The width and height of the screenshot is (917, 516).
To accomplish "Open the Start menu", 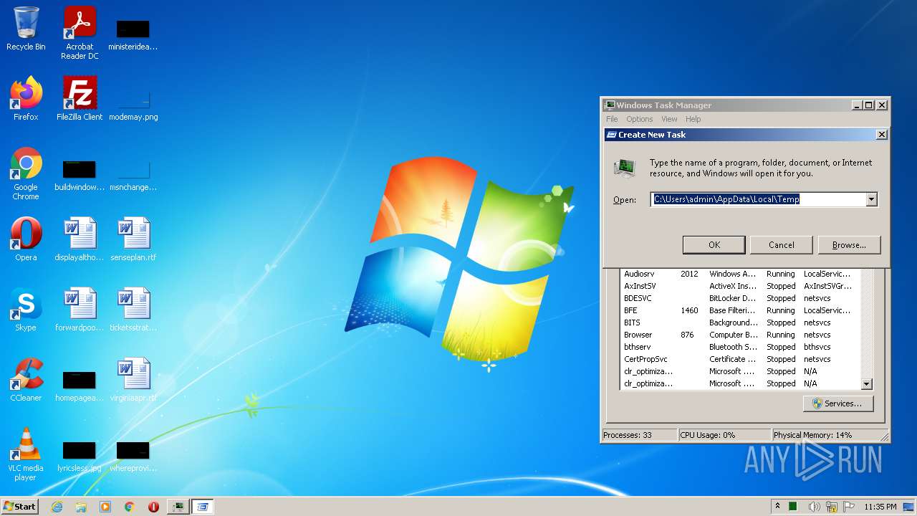I will coord(19,507).
